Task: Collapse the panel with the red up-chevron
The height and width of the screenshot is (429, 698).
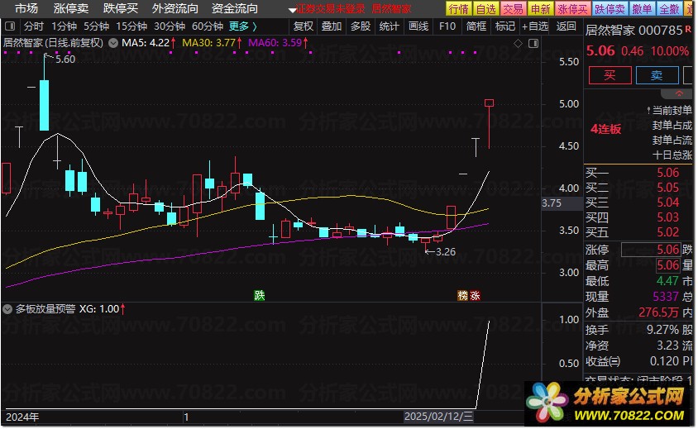Action: pyautogui.click(x=679, y=94)
